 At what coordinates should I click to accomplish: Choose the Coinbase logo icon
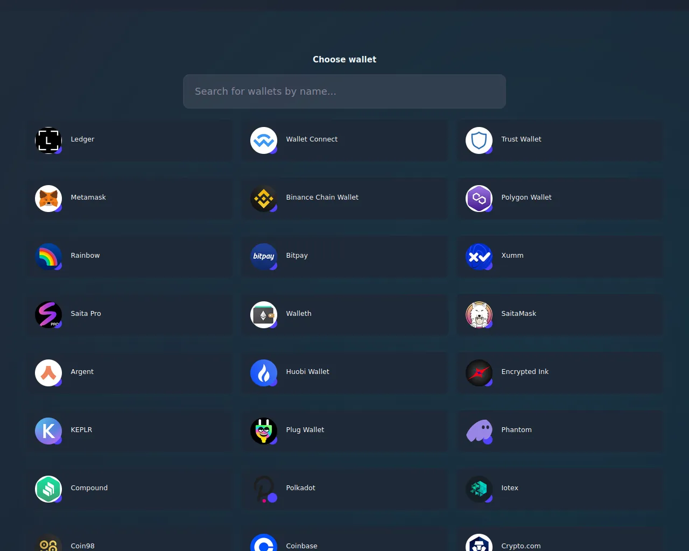pyautogui.click(x=264, y=542)
